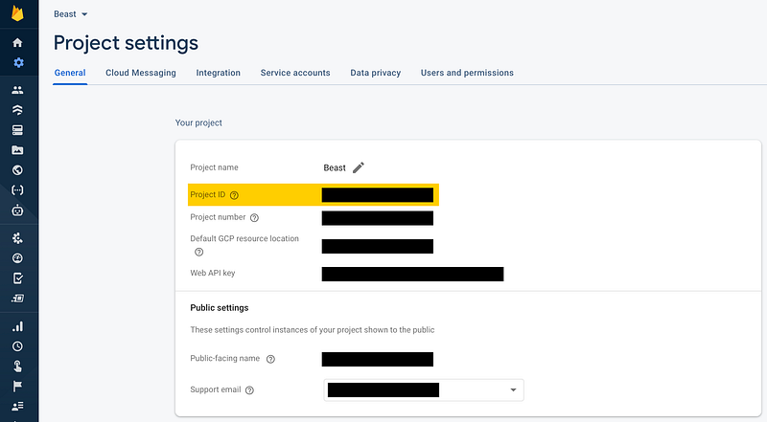Image resolution: width=767 pixels, height=422 pixels.
Task: Open Realtime clock icon in sidebar
Action: [17, 346]
